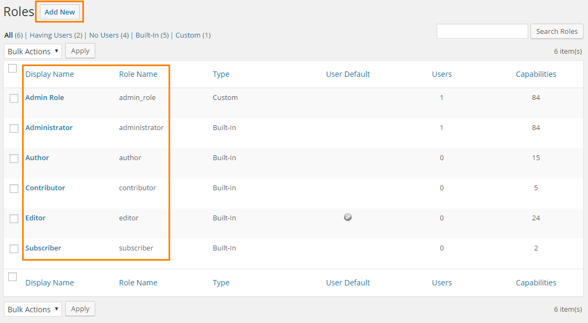Check the Admin Role row checkbox
This screenshot has height=323, width=588.
(x=14, y=98)
